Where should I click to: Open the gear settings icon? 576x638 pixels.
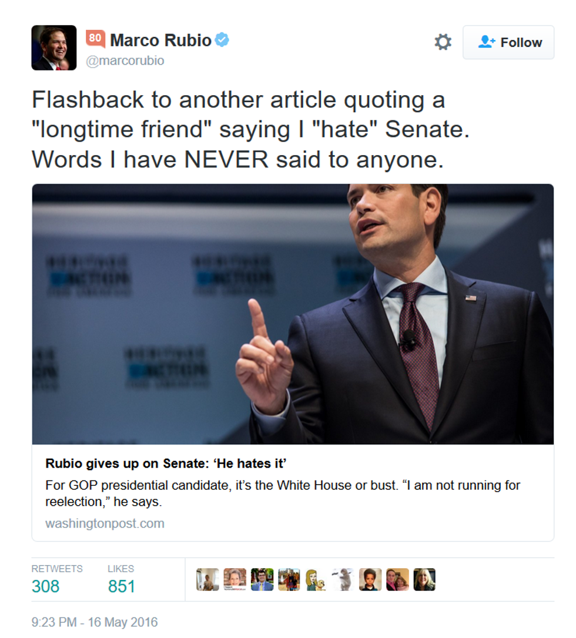[443, 42]
